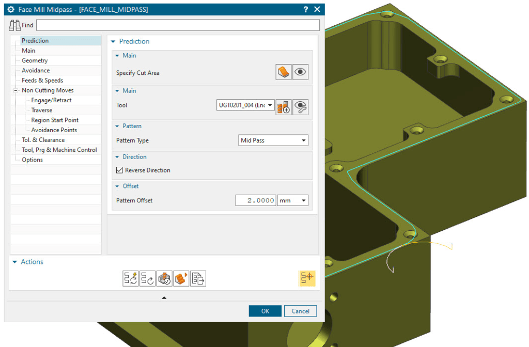The image size is (529, 347).
Task: Select Engage/Retract under Non Cutting Moves
Action: (x=51, y=100)
